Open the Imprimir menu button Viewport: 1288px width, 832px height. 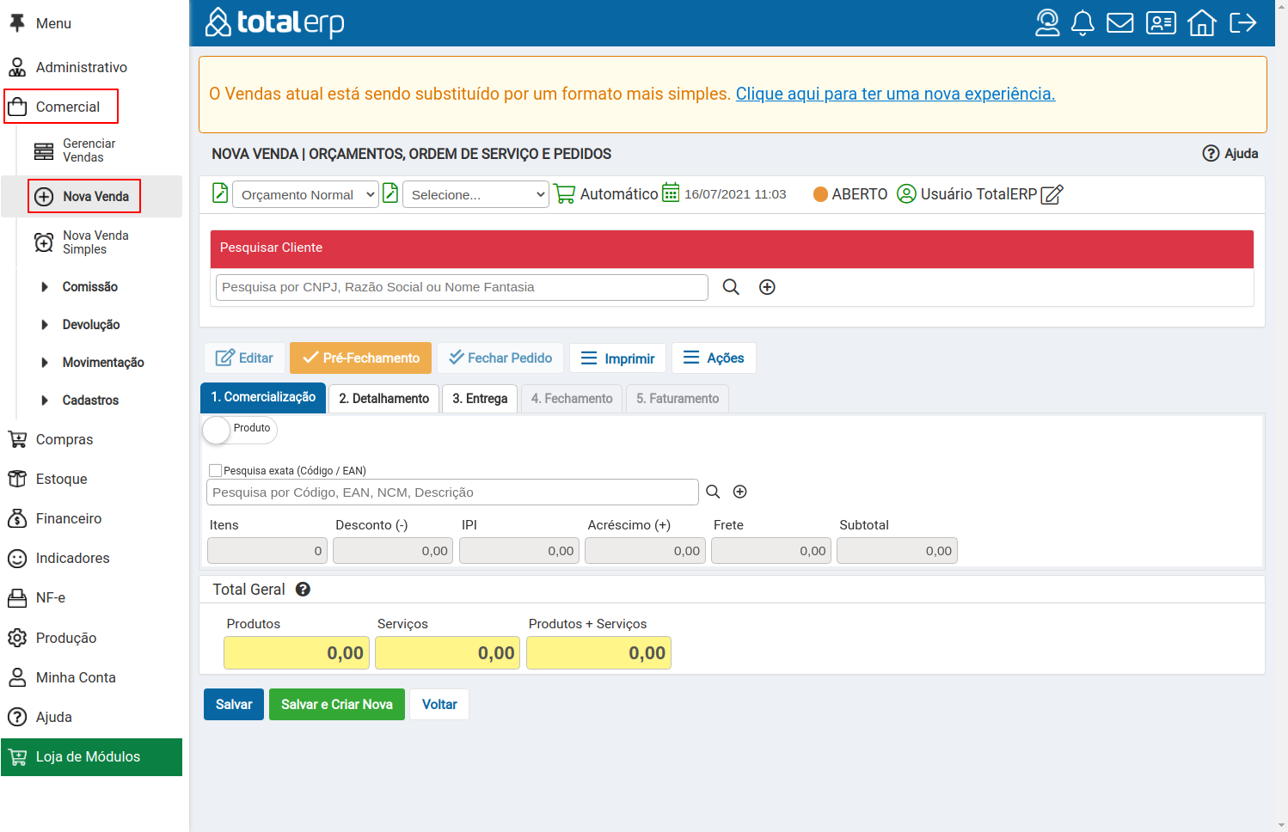[617, 358]
